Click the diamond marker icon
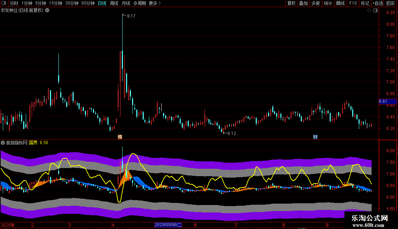398x229 pixels. pyautogui.click(x=369, y=11)
